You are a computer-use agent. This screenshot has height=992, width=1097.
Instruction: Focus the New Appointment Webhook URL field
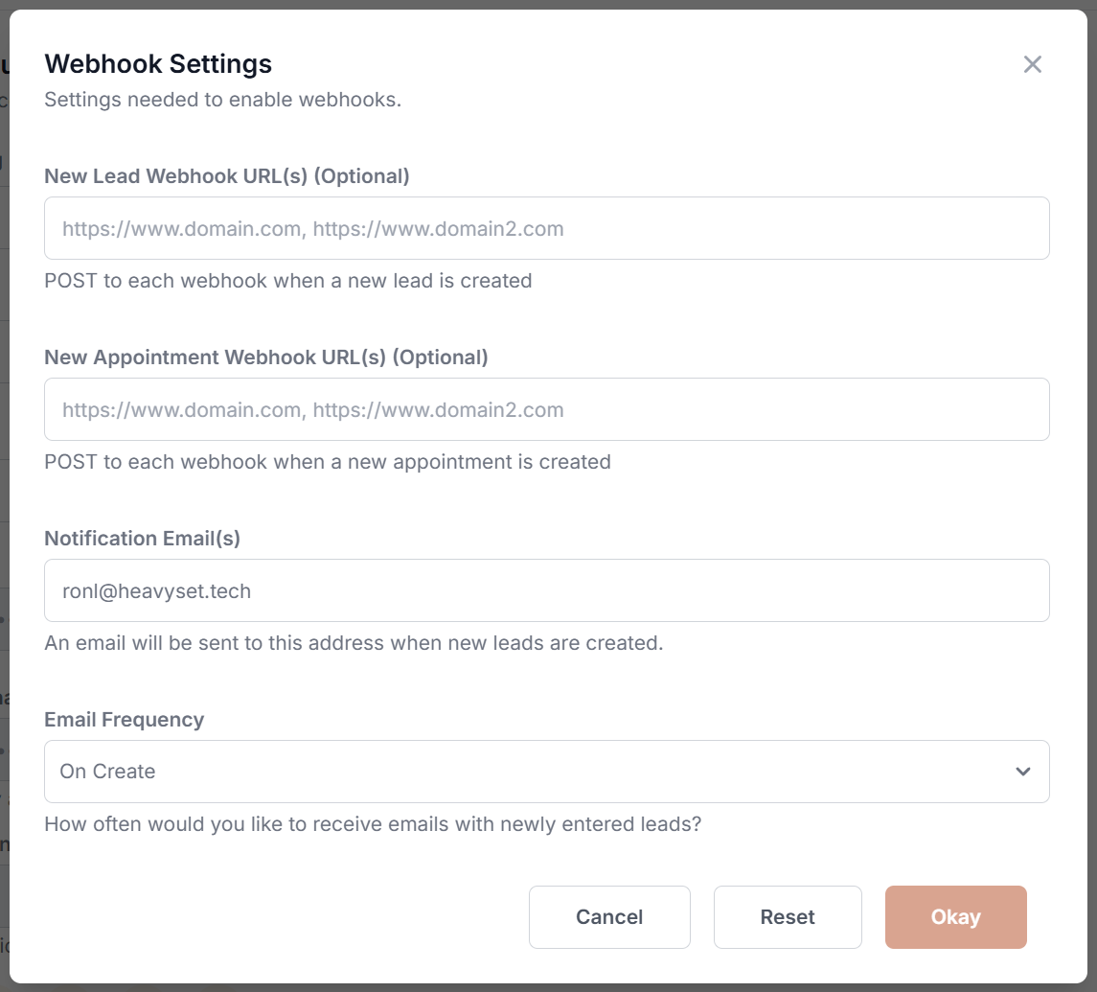[x=546, y=409]
